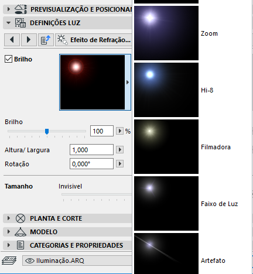Open the Iluminação.ARQ layer selector
Screen dimensions: 253x274
[77, 261]
